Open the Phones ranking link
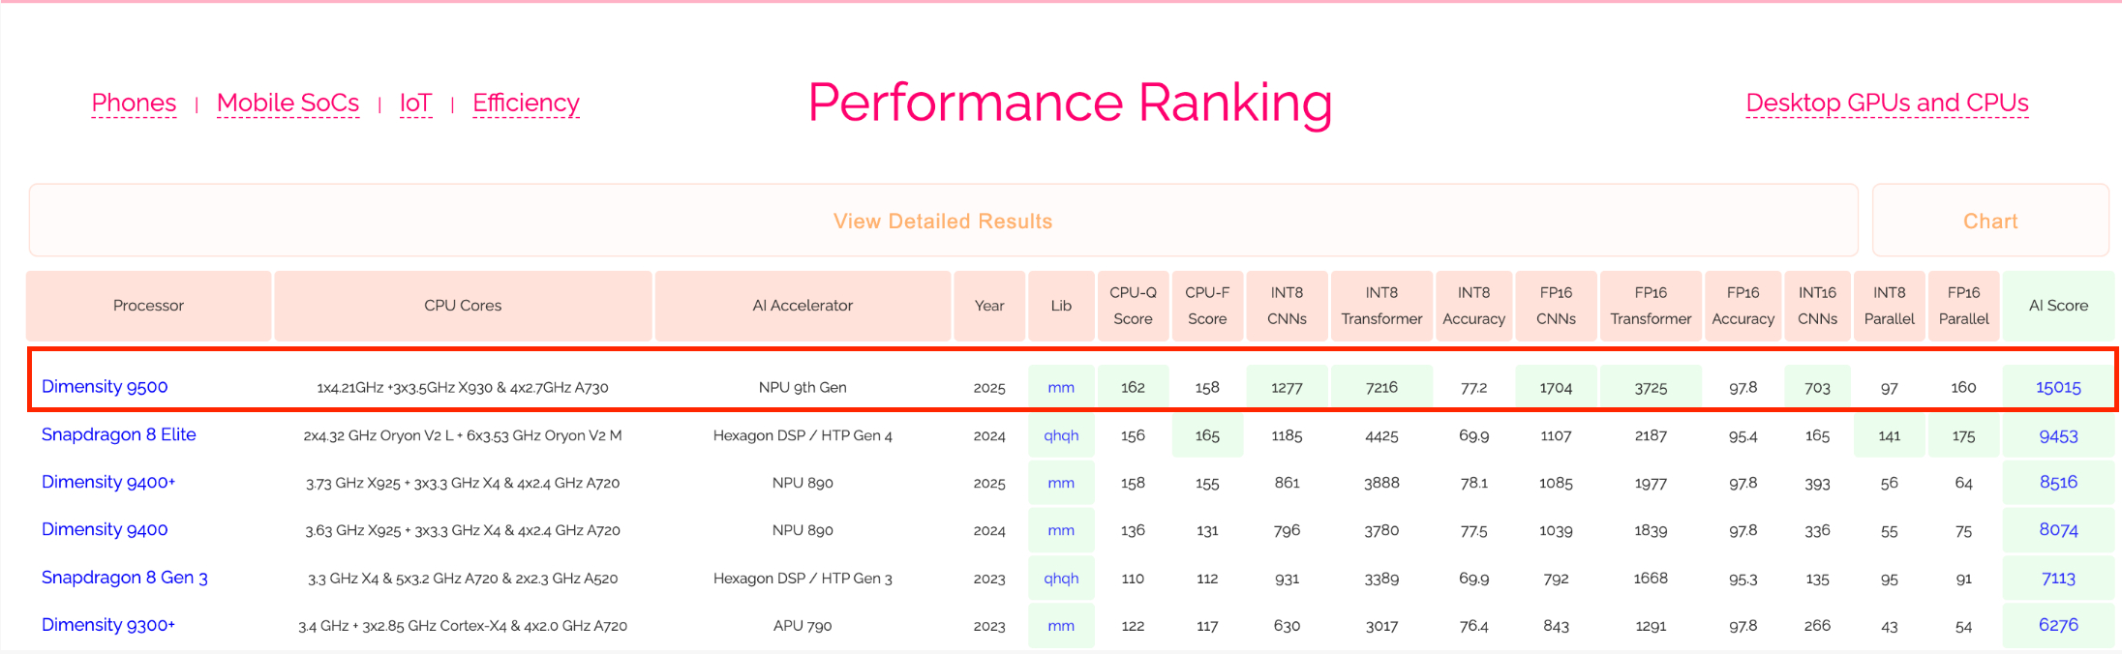 pyautogui.click(x=134, y=103)
